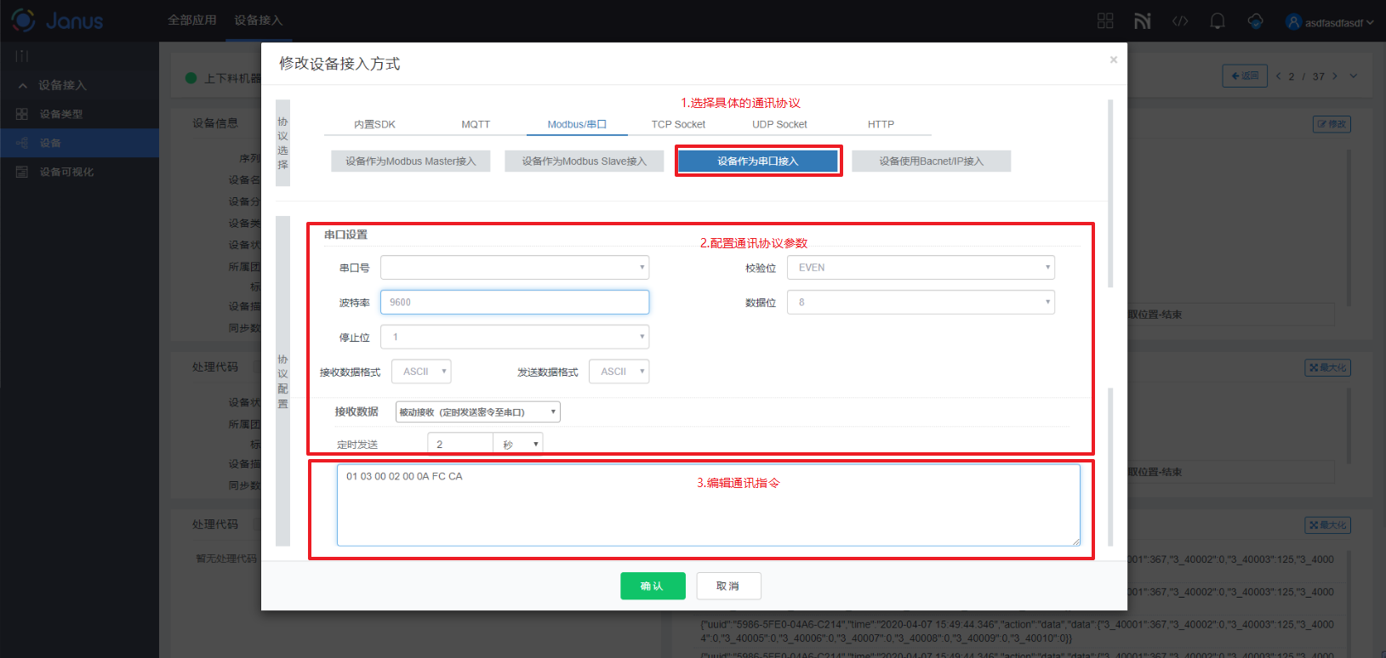1386x658 pixels.
Task: Click the 返回 back button
Action: [1245, 76]
